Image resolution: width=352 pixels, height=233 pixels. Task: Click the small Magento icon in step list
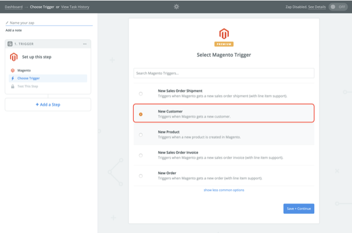[x=13, y=70]
